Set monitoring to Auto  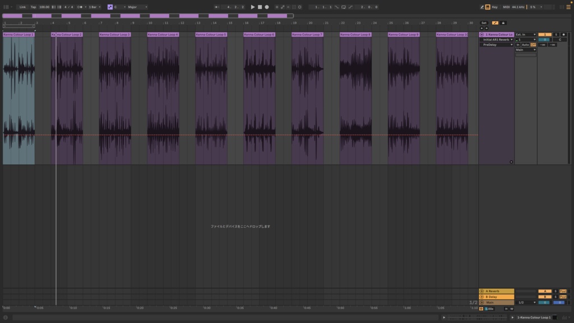[x=525, y=45]
